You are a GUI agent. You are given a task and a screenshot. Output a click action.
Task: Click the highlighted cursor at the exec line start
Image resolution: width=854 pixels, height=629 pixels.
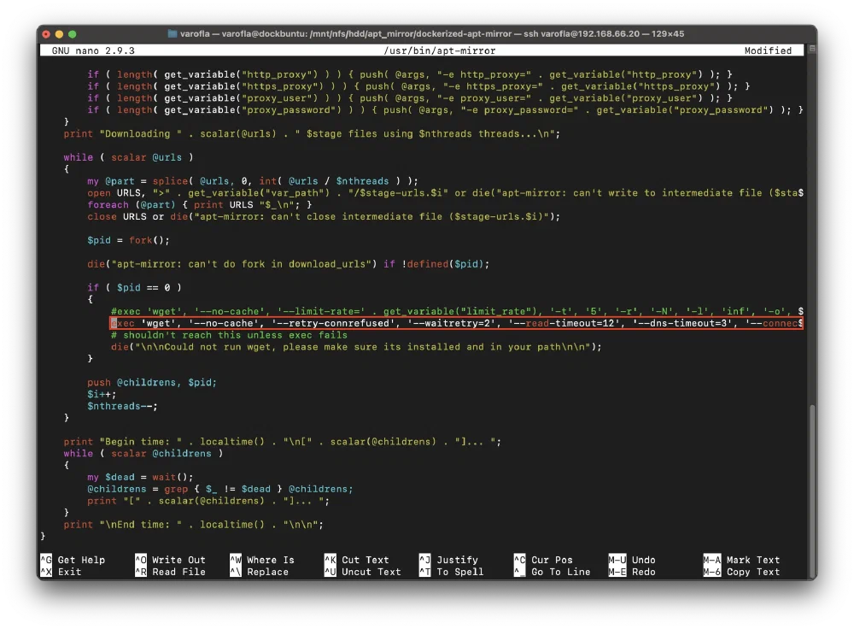click(114, 324)
